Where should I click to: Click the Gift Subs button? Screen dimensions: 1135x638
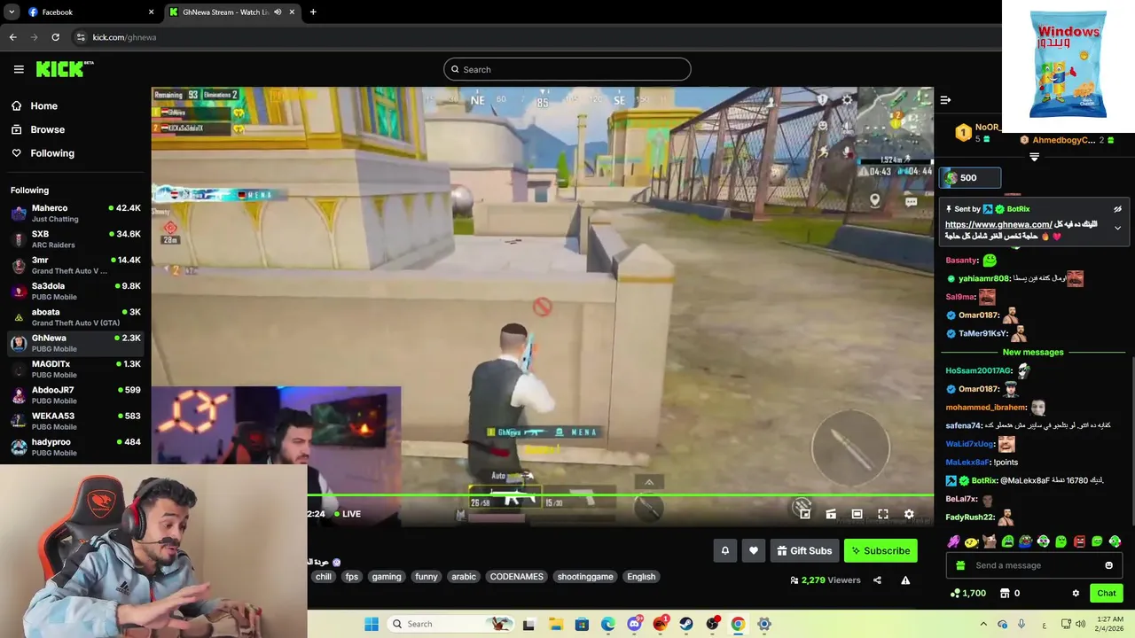click(804, 550)
